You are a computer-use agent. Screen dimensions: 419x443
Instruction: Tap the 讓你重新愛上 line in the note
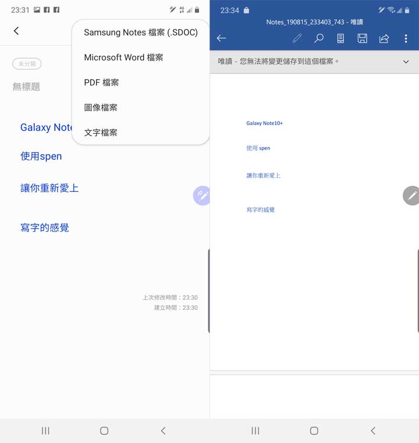[x=49, y=188]
